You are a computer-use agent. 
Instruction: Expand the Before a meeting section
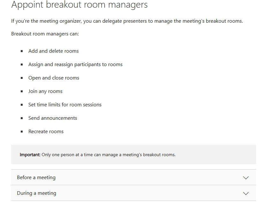point(134,177)
